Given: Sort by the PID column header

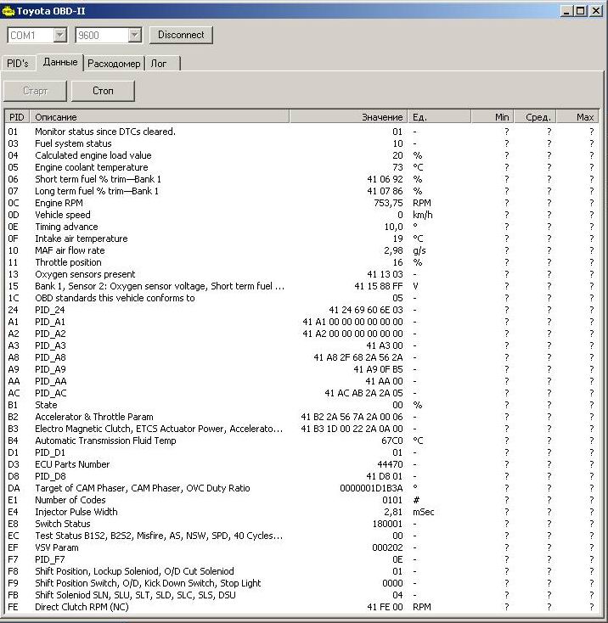Looking at the screenshot, I should tap(17, 117).
